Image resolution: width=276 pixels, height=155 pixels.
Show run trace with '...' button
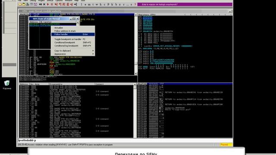tap(128, 4)
